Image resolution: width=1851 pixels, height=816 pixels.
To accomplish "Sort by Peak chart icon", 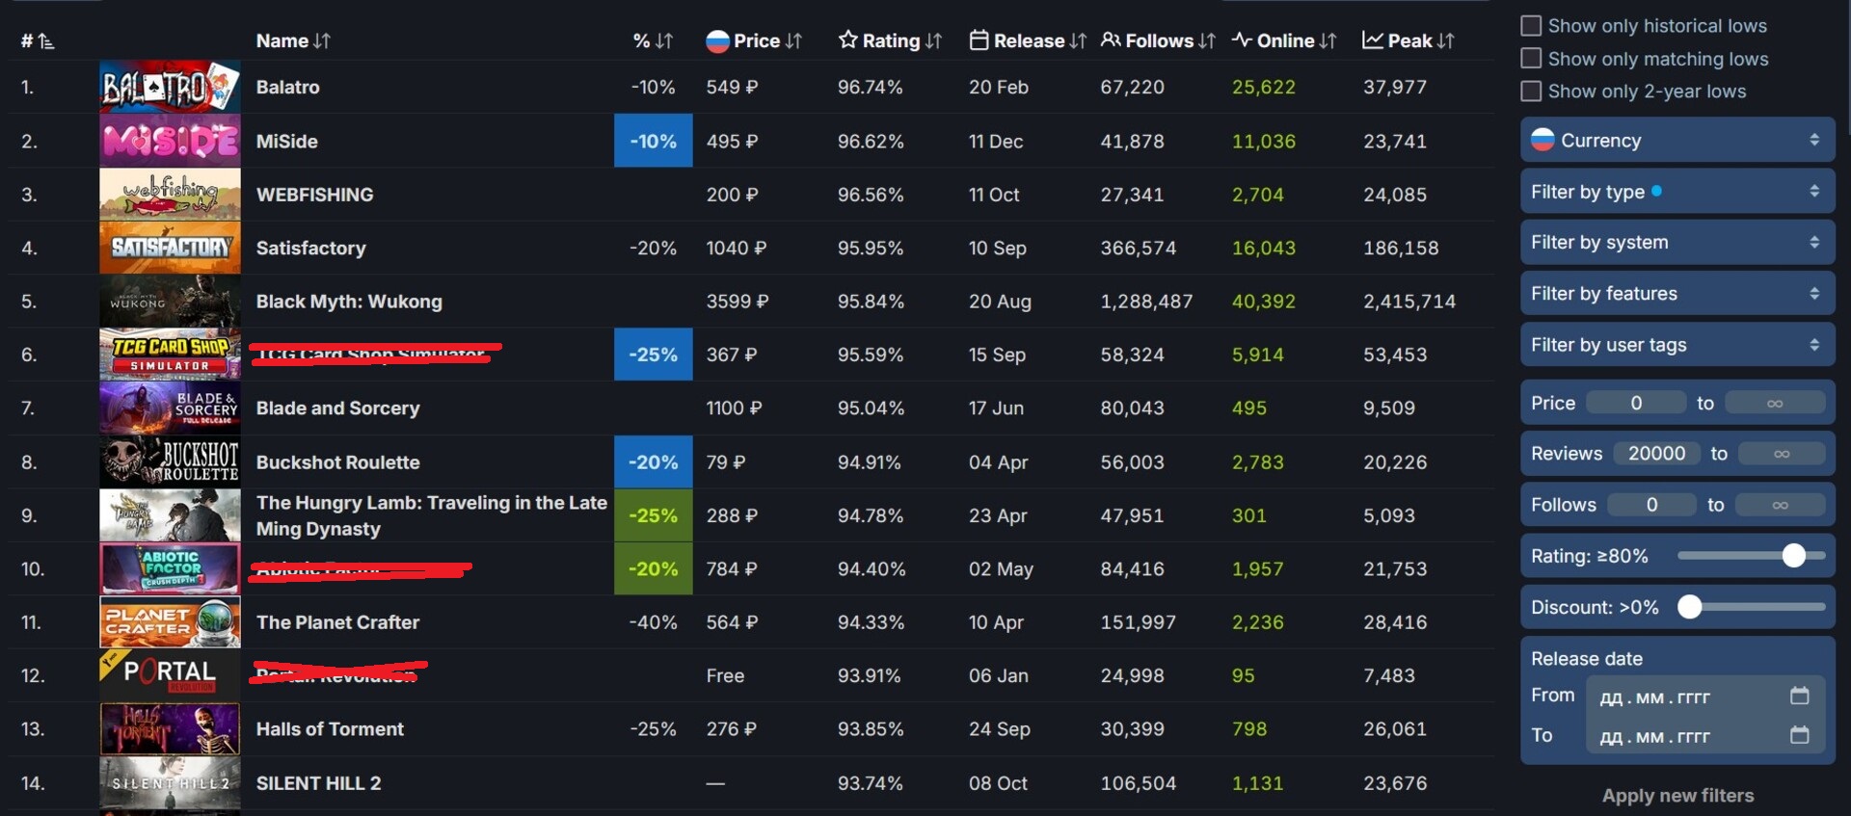I will coord(1373,40).
